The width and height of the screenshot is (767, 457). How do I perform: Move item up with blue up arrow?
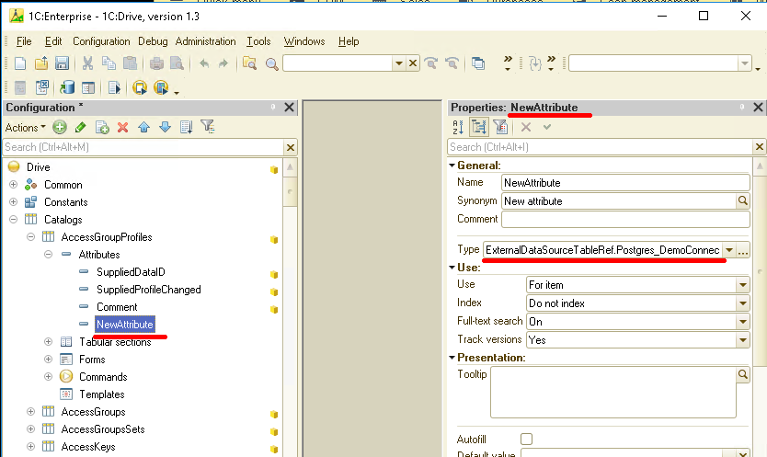coord(143,128)
